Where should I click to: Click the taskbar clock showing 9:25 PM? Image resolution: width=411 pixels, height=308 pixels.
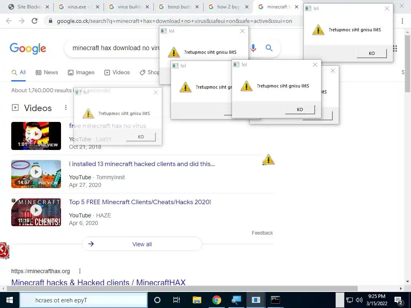(x=376, y=300)
